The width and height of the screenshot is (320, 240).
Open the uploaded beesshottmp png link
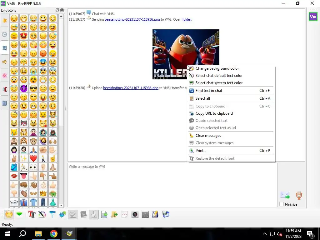tap(131, 88)
